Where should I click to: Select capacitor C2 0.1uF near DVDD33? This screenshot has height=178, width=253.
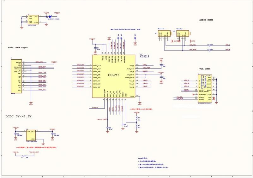[x=95, y=48]
